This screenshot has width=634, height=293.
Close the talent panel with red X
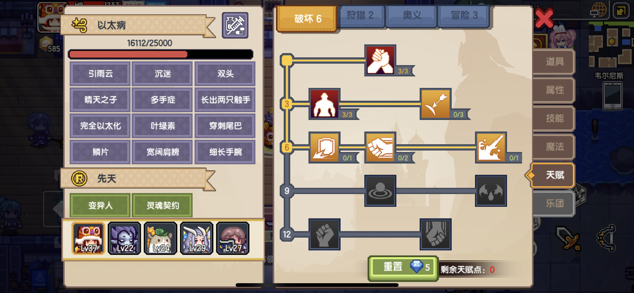pyautogui.click(x=544, y=18)
